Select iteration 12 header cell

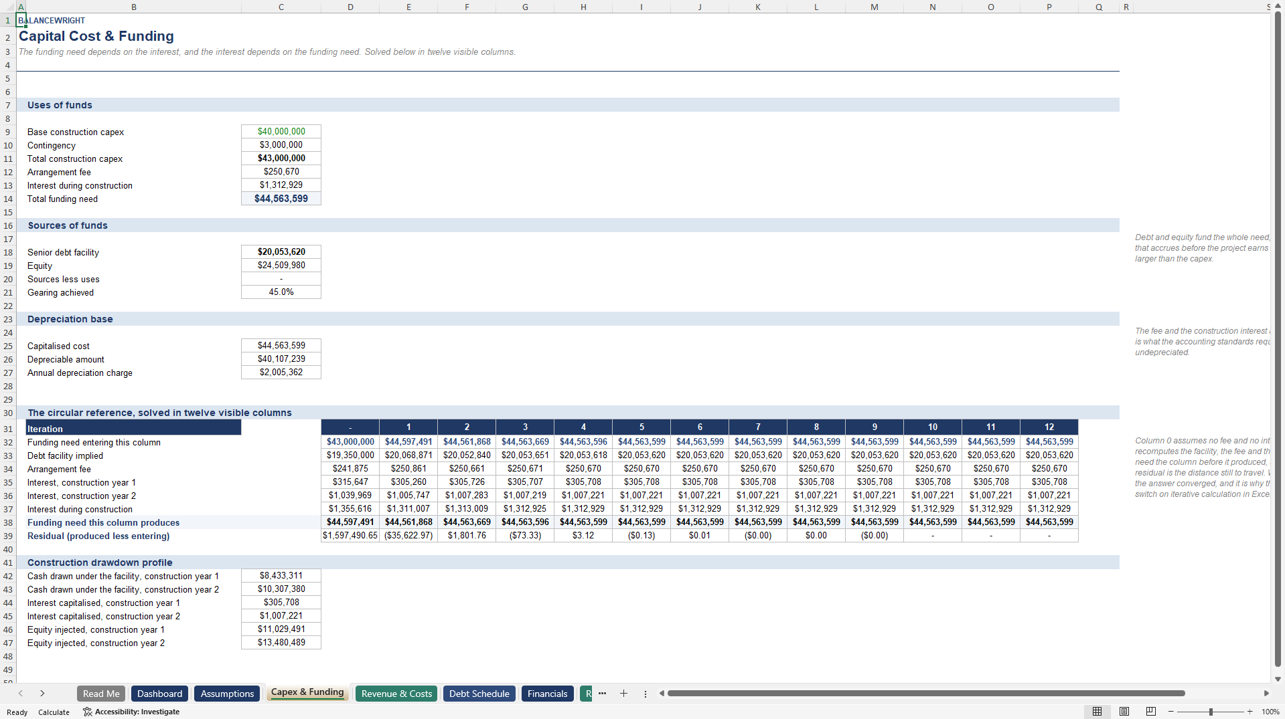(x=1049, y=427)
